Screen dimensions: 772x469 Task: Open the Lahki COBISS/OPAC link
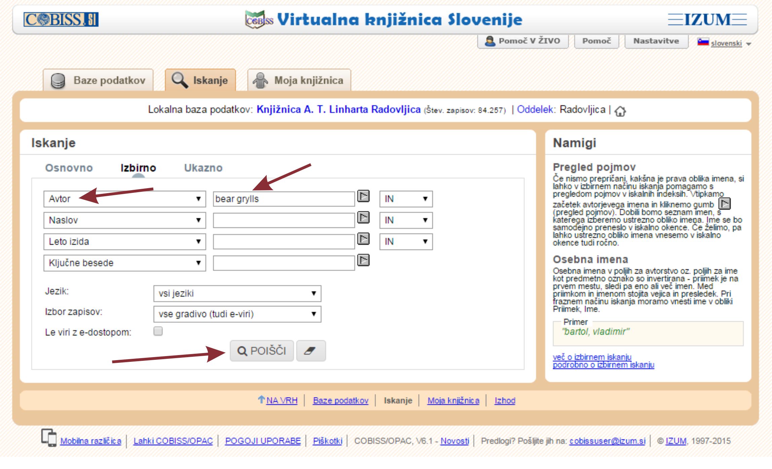(173, 441)
